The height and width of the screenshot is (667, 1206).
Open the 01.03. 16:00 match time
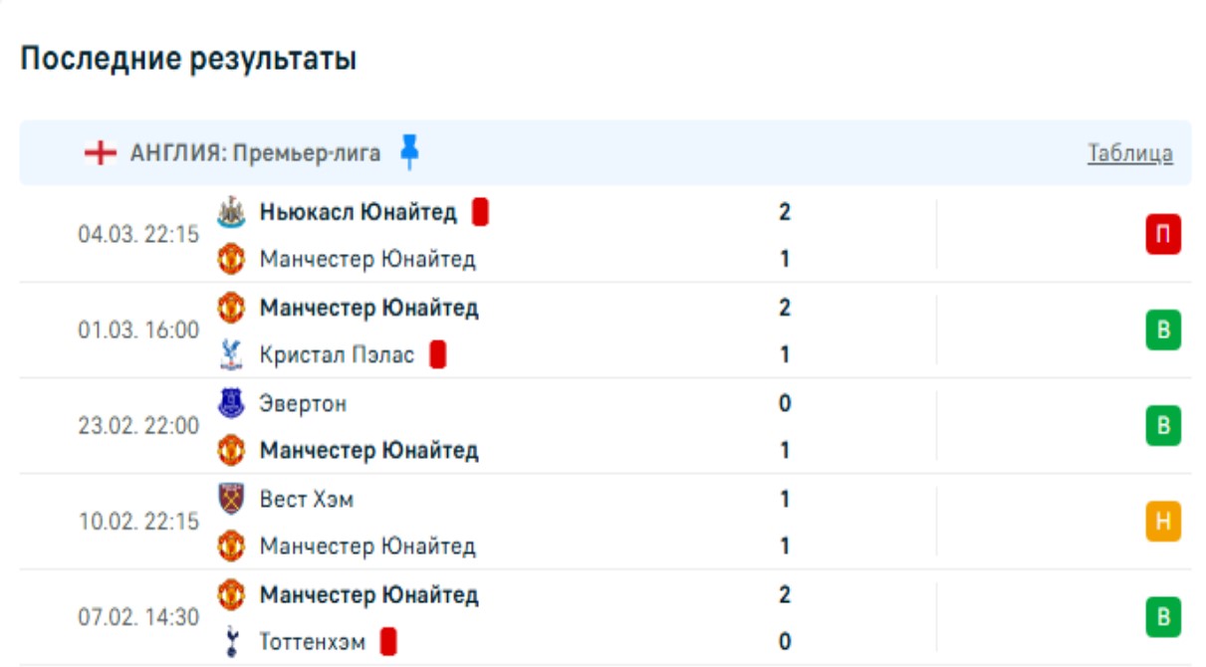pyautogui.click(x=138, y=331)
